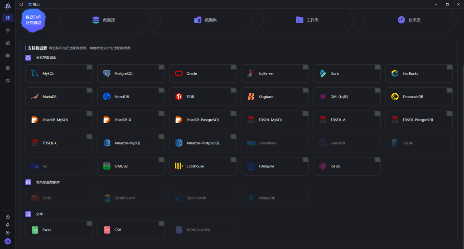Open the worksheet folder sidebar icon

(8, 56)
